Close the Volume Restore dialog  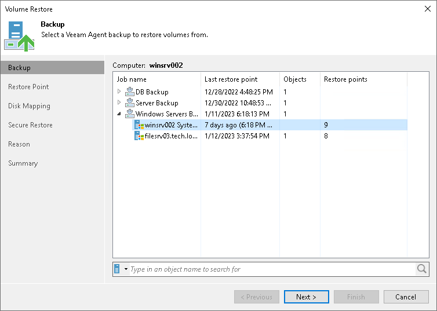[428, 9]
